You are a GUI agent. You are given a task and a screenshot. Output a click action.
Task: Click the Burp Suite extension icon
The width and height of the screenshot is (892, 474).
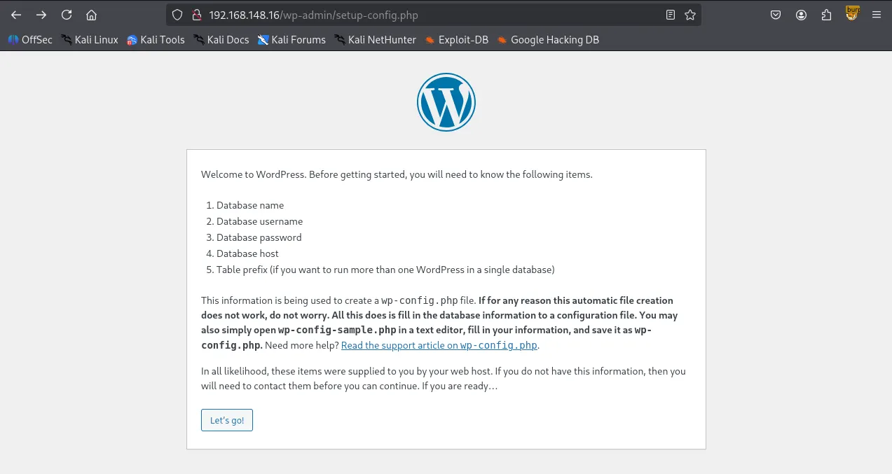coord(852,13)
